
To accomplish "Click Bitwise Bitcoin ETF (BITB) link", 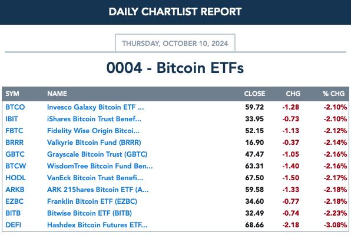I will pos(90,213).
